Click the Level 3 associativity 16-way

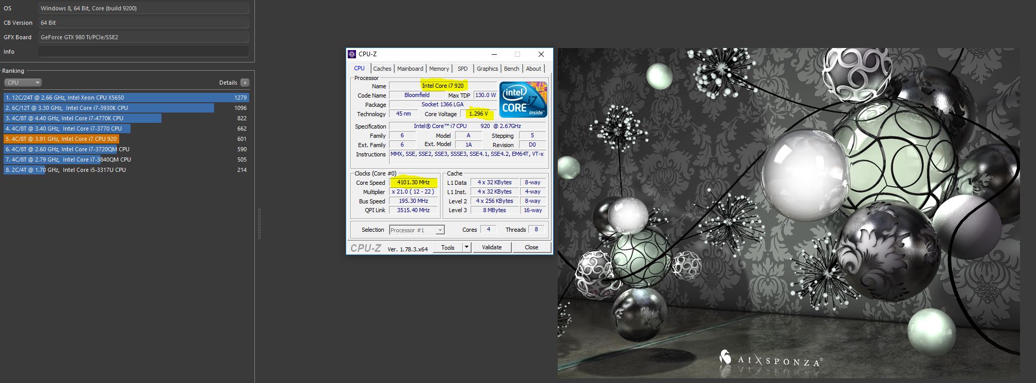532,210
